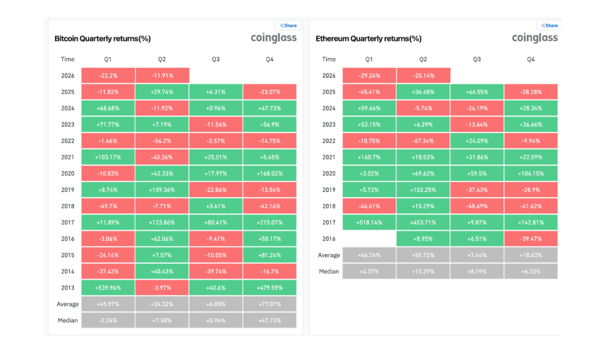This screenshot has height=350, width=605.
Task: Click the Bitcoin 2013 Q1 cell showing +539.96%
Action: pyautogui.click(x=108, y=288)
